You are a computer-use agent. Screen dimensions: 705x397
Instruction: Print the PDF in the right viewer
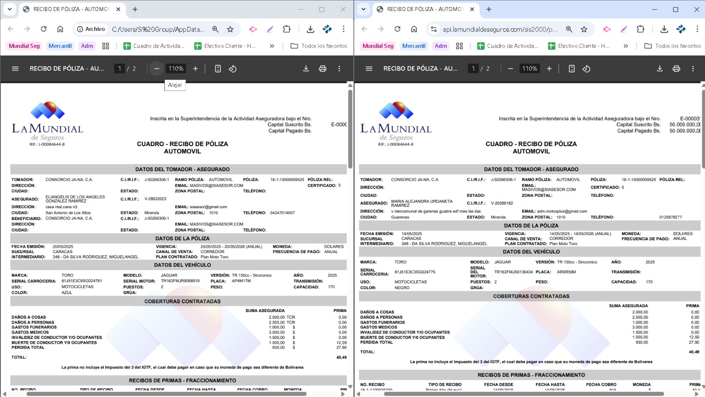[676, 69]
